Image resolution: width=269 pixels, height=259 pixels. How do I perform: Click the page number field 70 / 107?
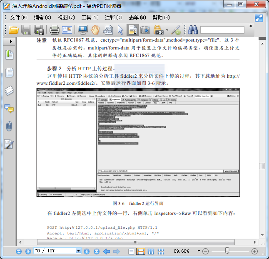(55, 251)
